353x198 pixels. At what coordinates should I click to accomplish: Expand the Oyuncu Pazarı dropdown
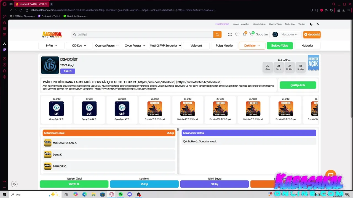click(x=107, y=46)
